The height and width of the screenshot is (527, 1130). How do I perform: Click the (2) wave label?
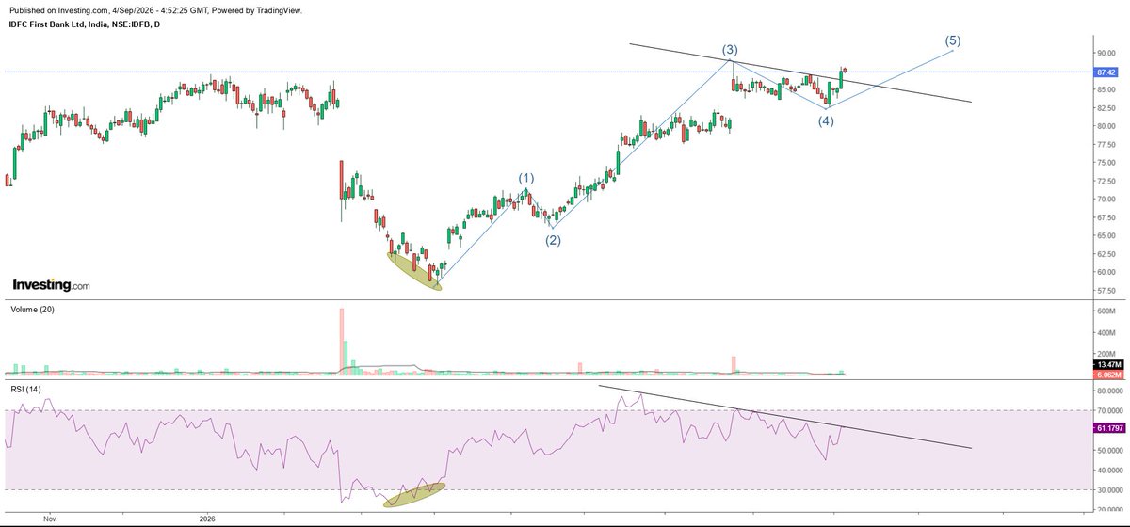[x=553, y=240]
